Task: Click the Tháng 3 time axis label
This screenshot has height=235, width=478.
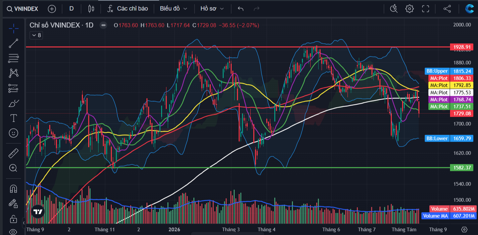Action: [231, 229]
